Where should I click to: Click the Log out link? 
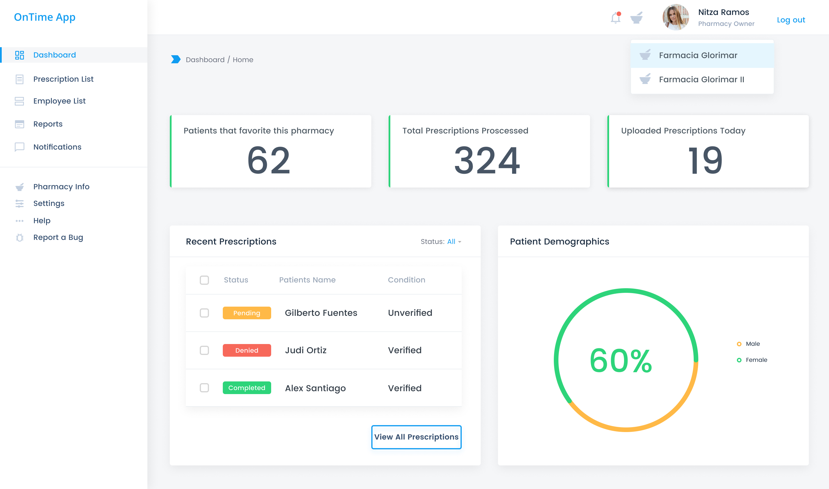click(791, 20)
